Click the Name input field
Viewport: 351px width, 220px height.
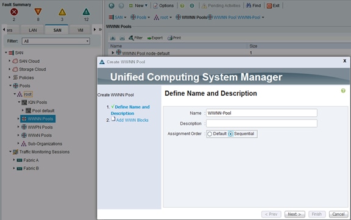[261, 113]
